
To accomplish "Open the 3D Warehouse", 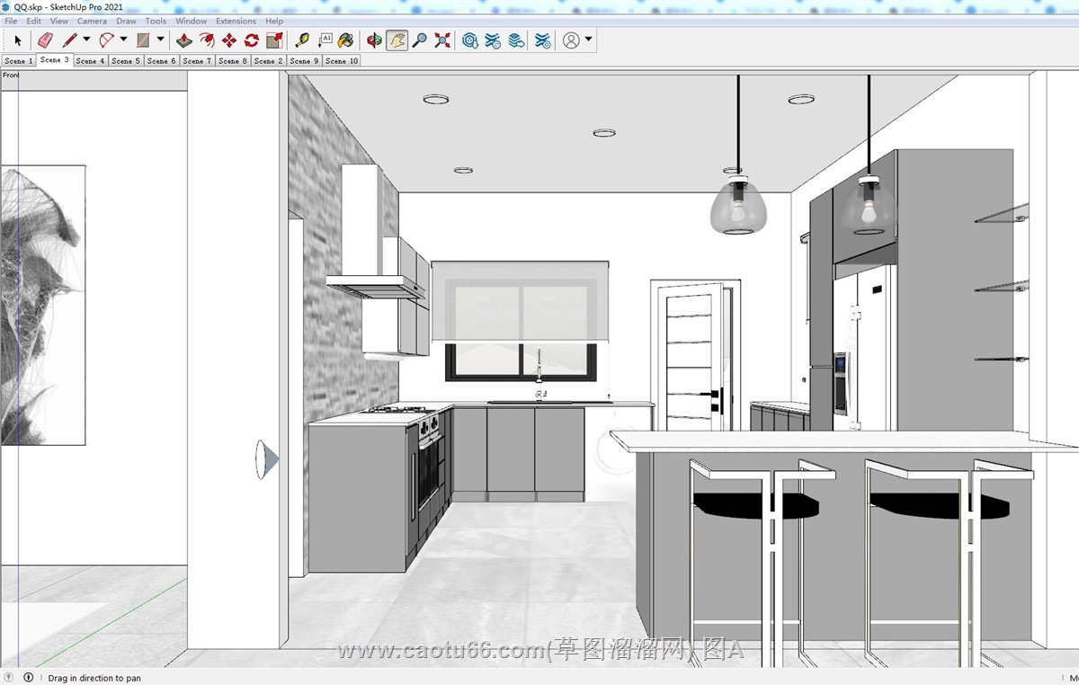I will pyautogui.click(x=470, y=40).
